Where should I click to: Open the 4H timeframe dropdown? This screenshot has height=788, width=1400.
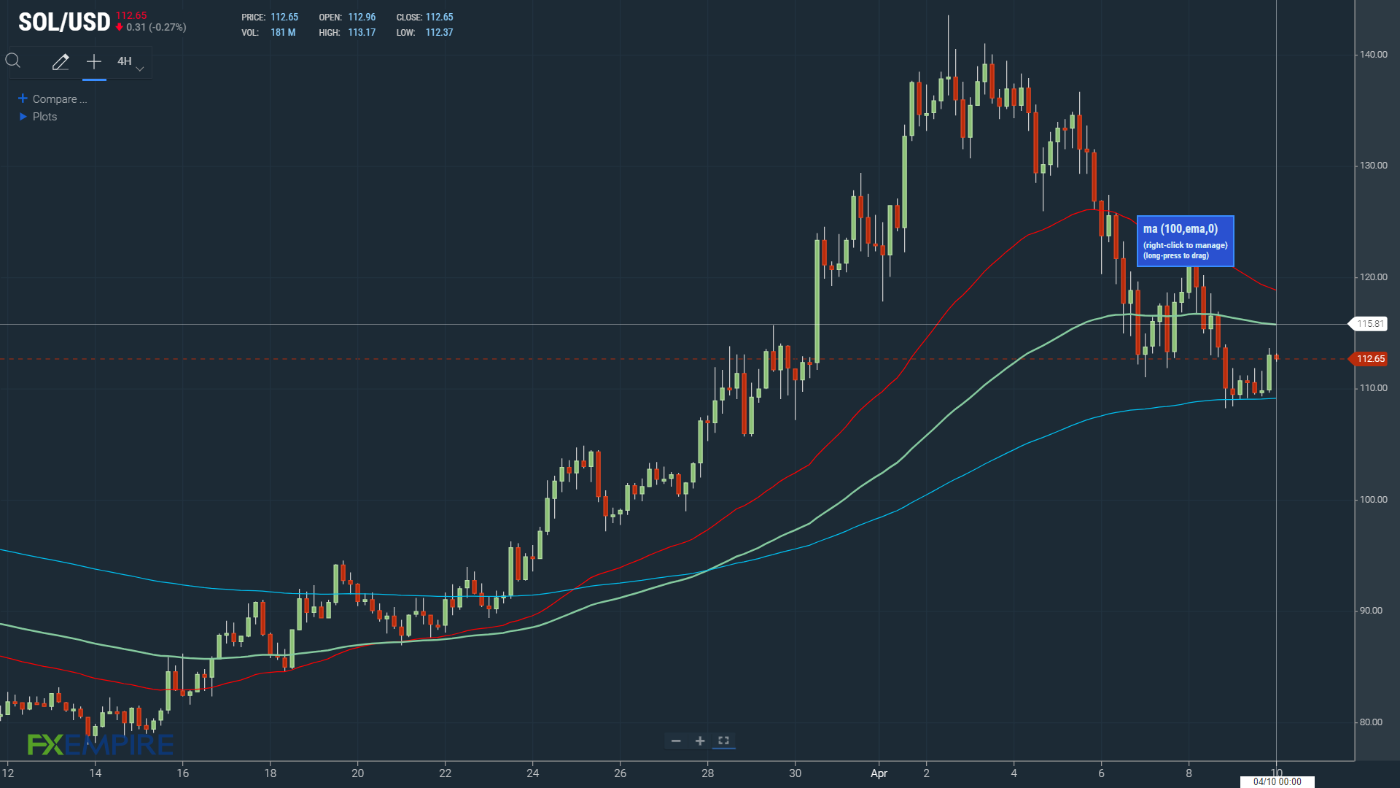coord(131,63)
